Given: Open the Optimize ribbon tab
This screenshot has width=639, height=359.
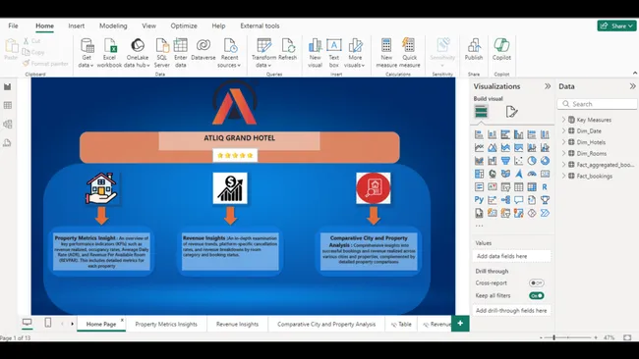Looking at the screenshot, I should coord(184,26).
